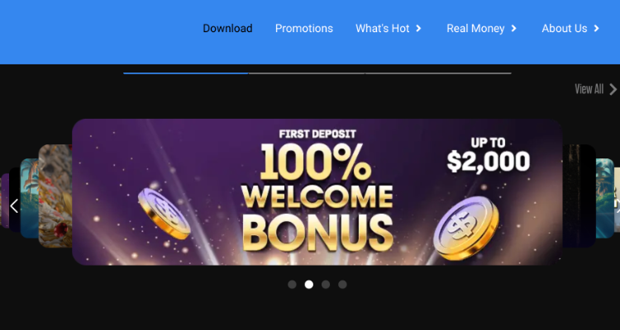Click the previous slide arrow on carousel
This screenshot has width=620, height=330.
pyautogui.click(x=14, y=205)
